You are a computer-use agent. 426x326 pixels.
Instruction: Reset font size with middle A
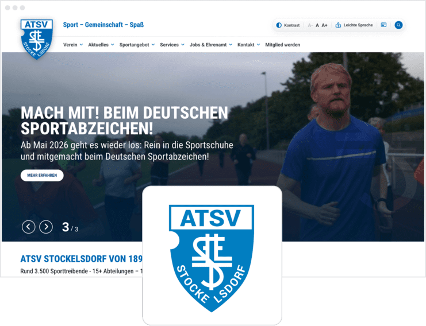tap(317, 25)
